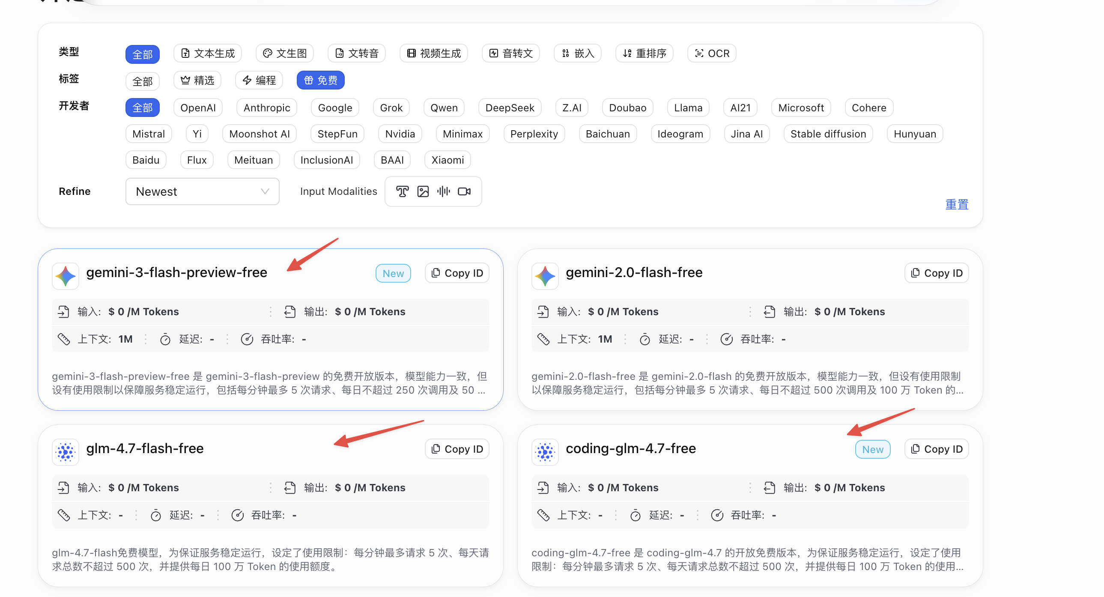Filter by 文转音 type
This screenshot has height=597, width=1104.
[x=357, y=53]
